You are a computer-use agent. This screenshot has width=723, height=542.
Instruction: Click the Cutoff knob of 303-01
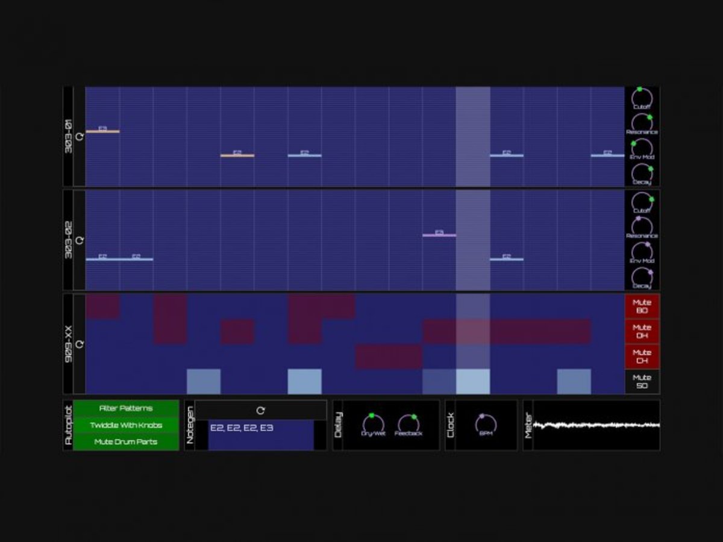click(x=642, y=98)
